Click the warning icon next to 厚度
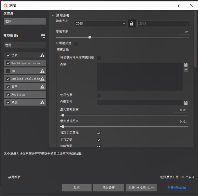Screen dimensions: 198x196 (42, 103)
